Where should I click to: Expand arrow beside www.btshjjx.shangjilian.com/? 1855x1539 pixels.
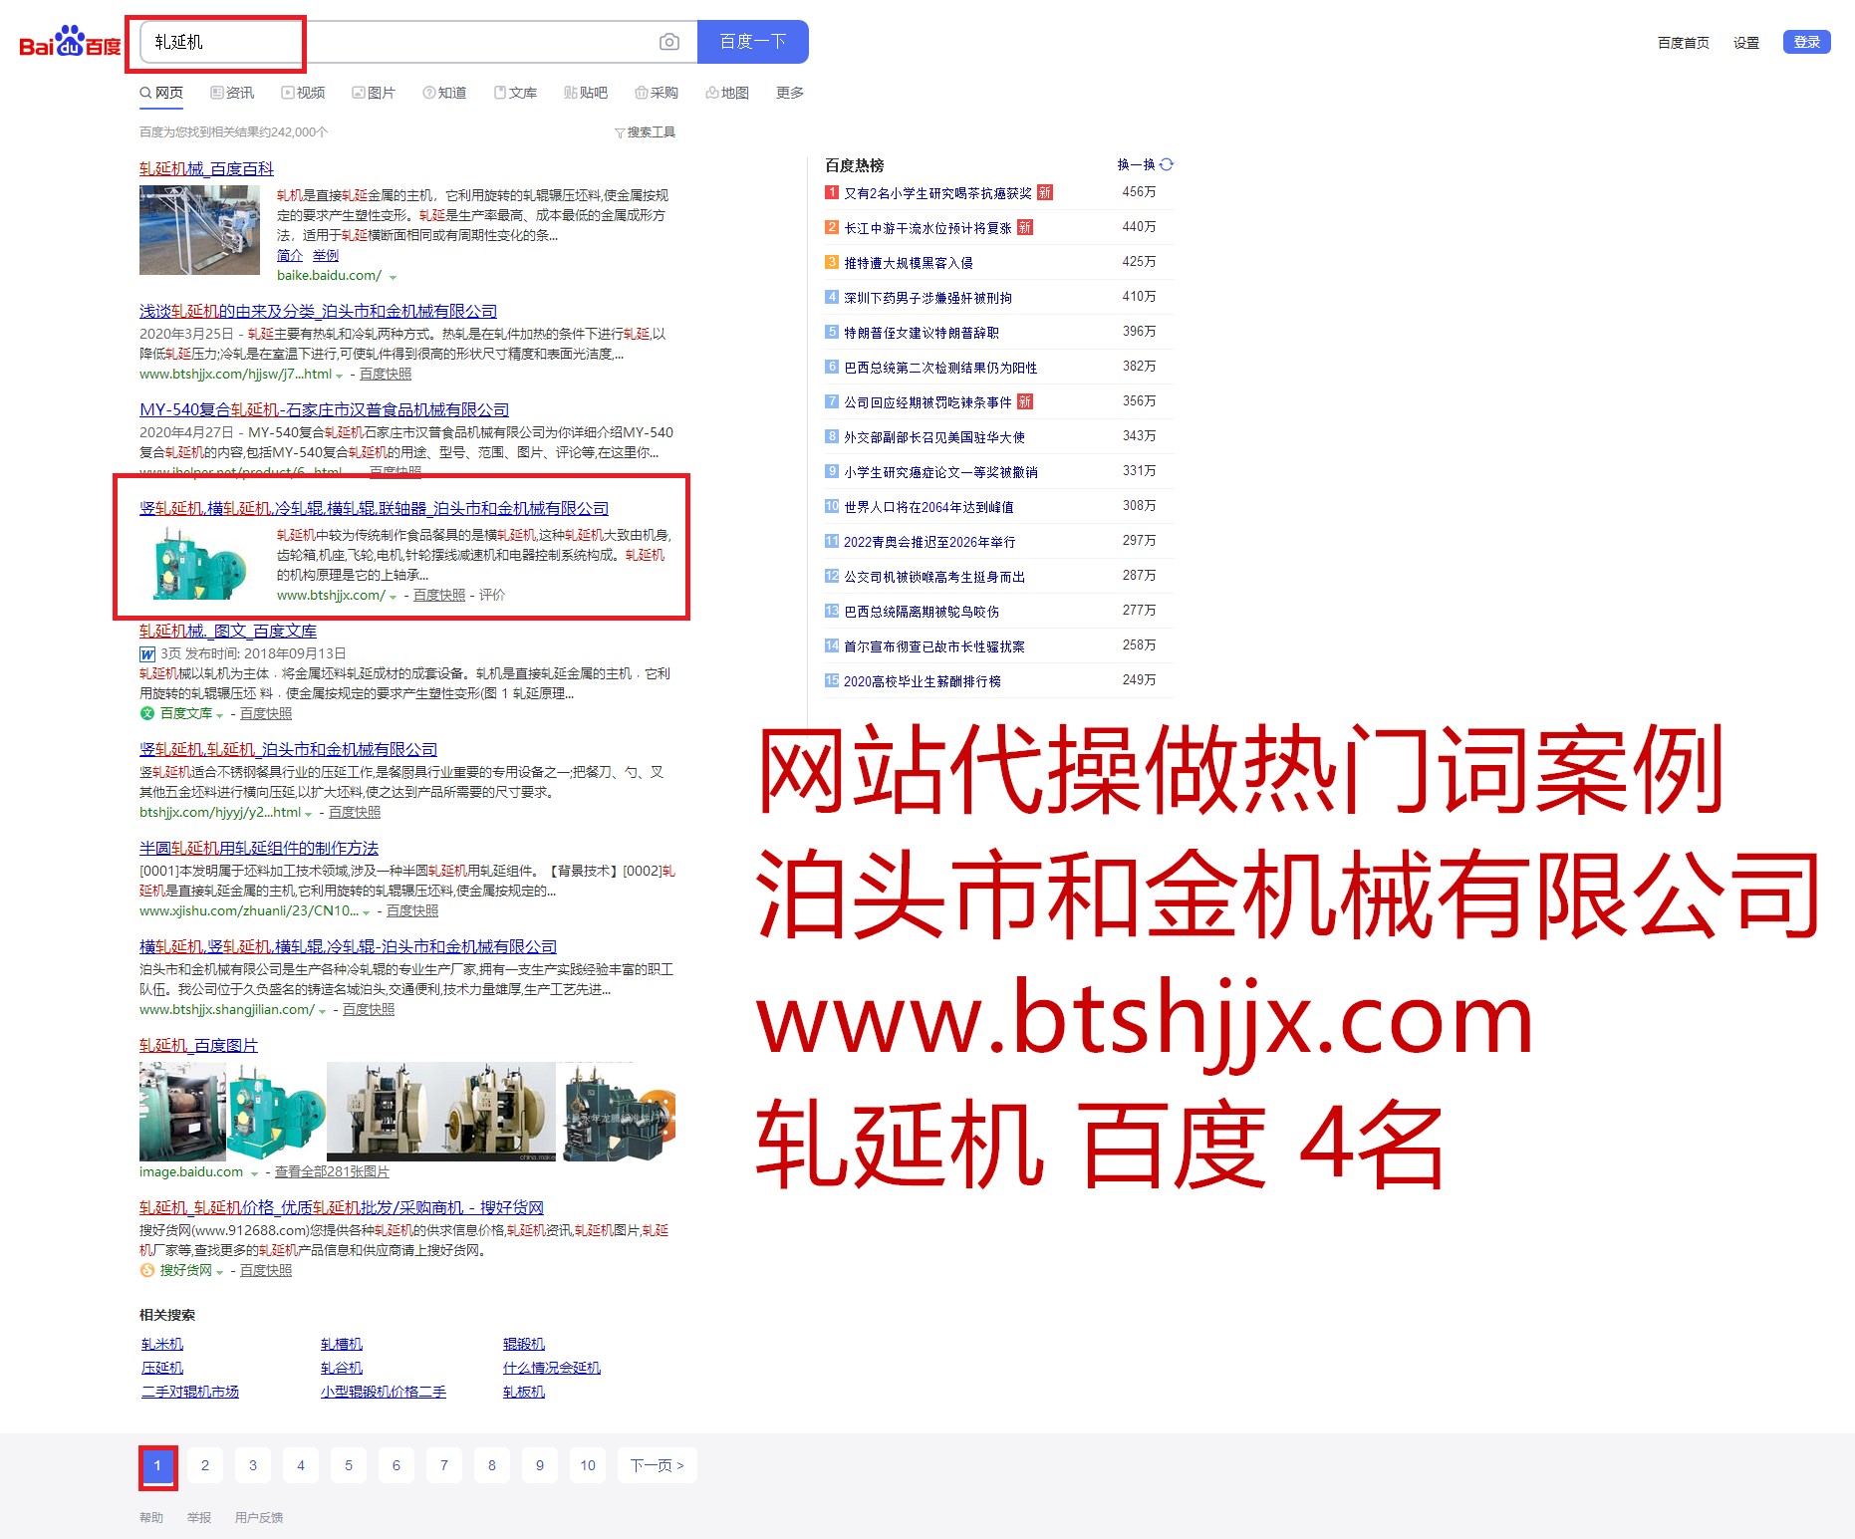tap(323, 1011)
